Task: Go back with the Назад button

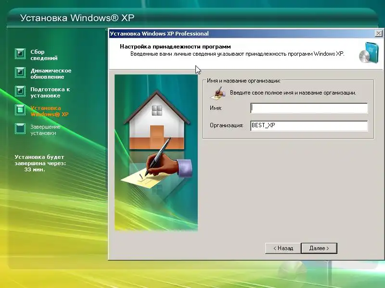Action: pyautogui.click(x=283, y=248)
